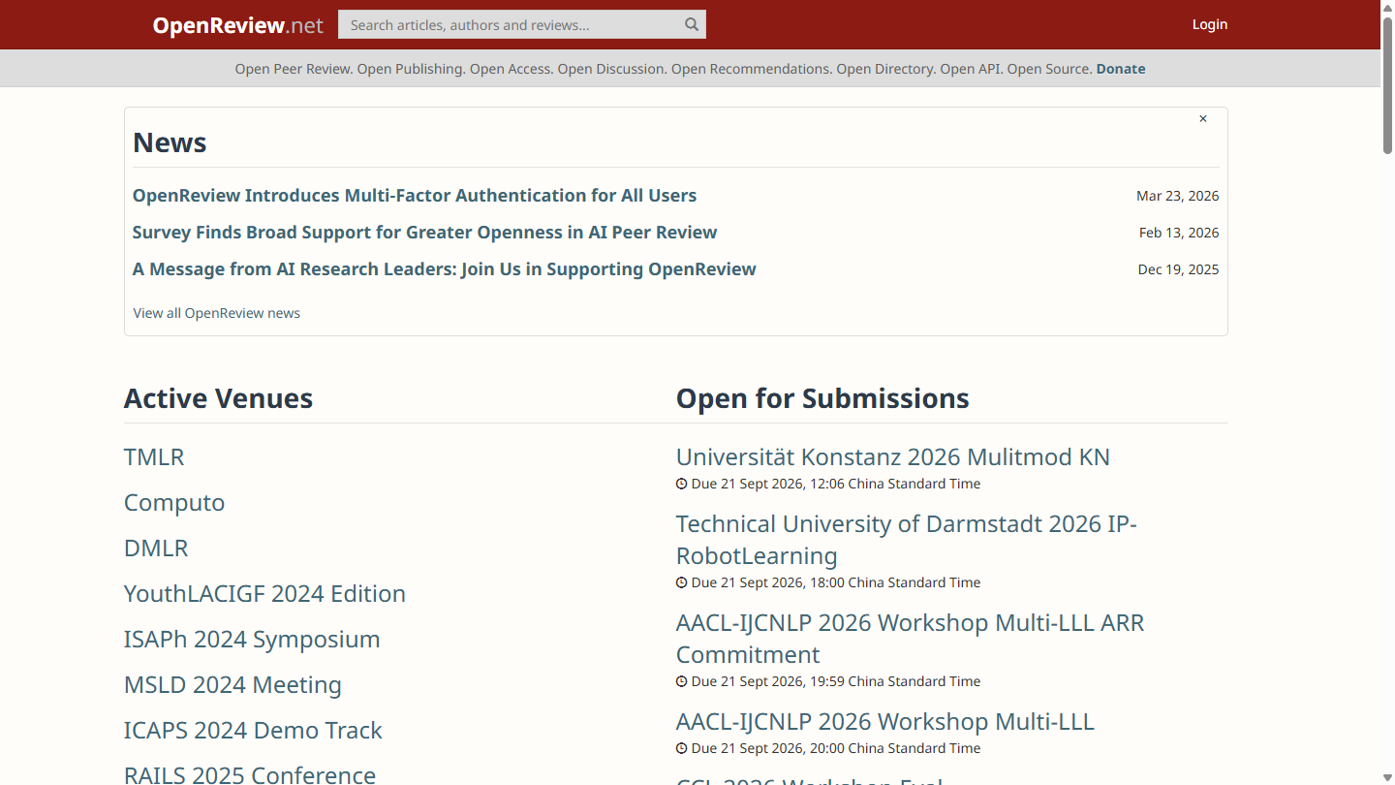Open A Message from AI Research Leaders
Screen dimensions: 1395x785
(x=444, y=269)
